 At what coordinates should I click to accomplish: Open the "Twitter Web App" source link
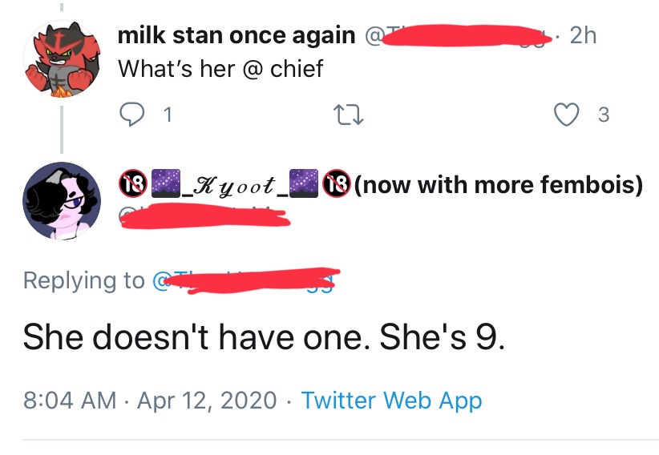(391, 400)
